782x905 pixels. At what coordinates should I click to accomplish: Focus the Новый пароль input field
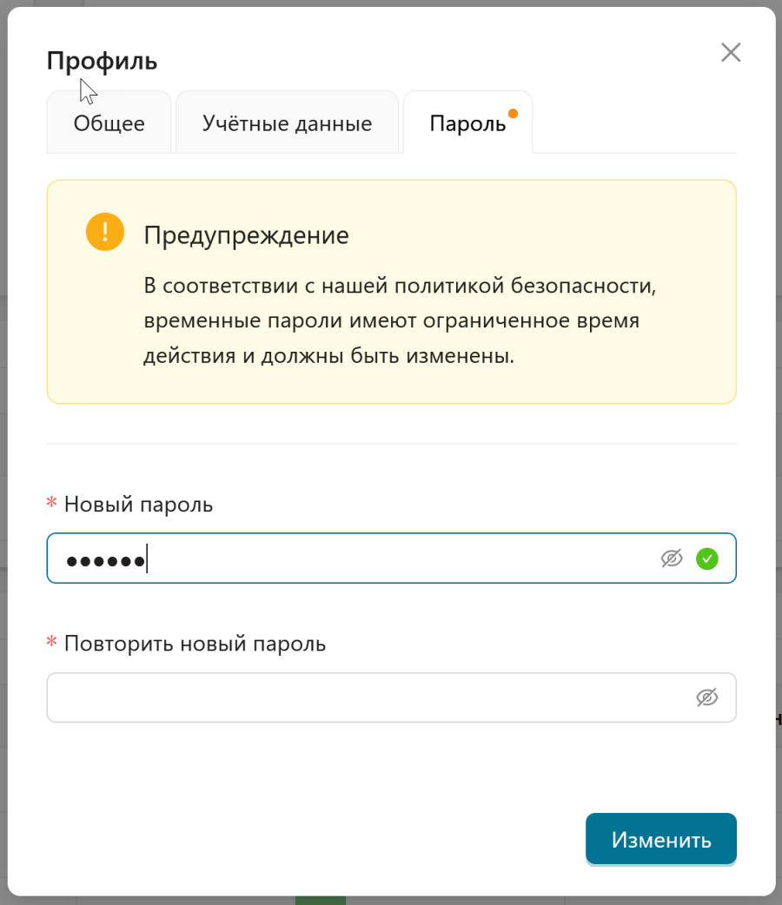[x=392, y=558]
